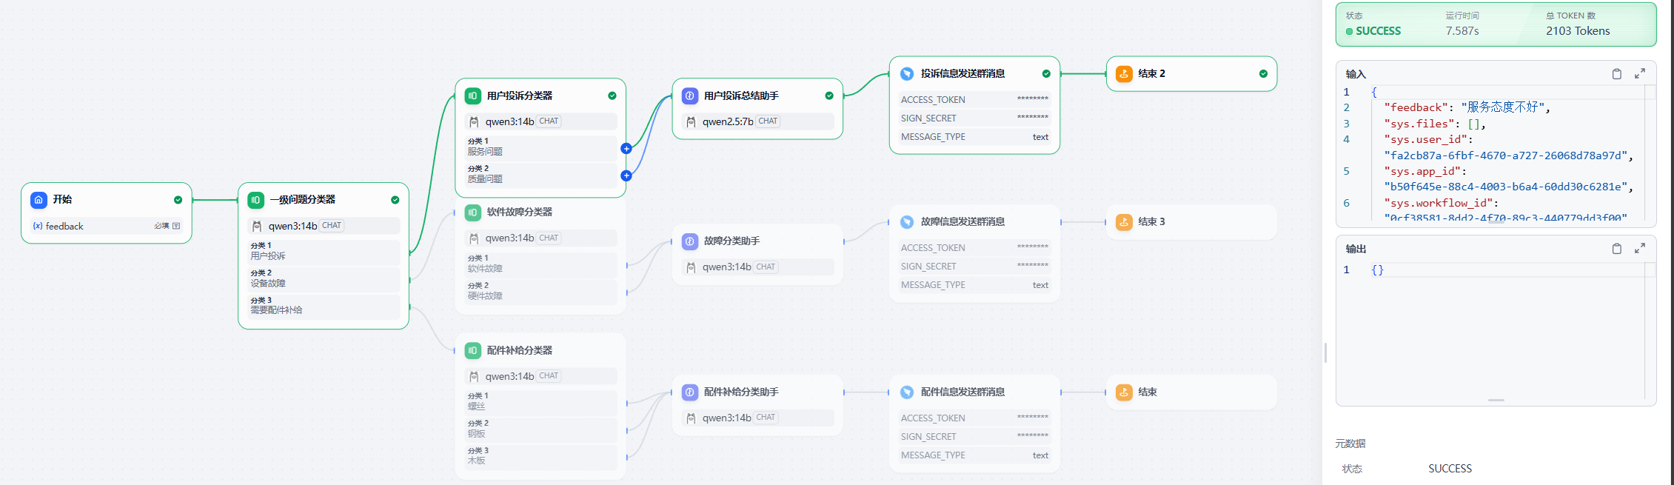The width and height of the screenshot is (1674, 485).
Task: Click the orange end icon of 结束 2
Action: pos(1124,74)
